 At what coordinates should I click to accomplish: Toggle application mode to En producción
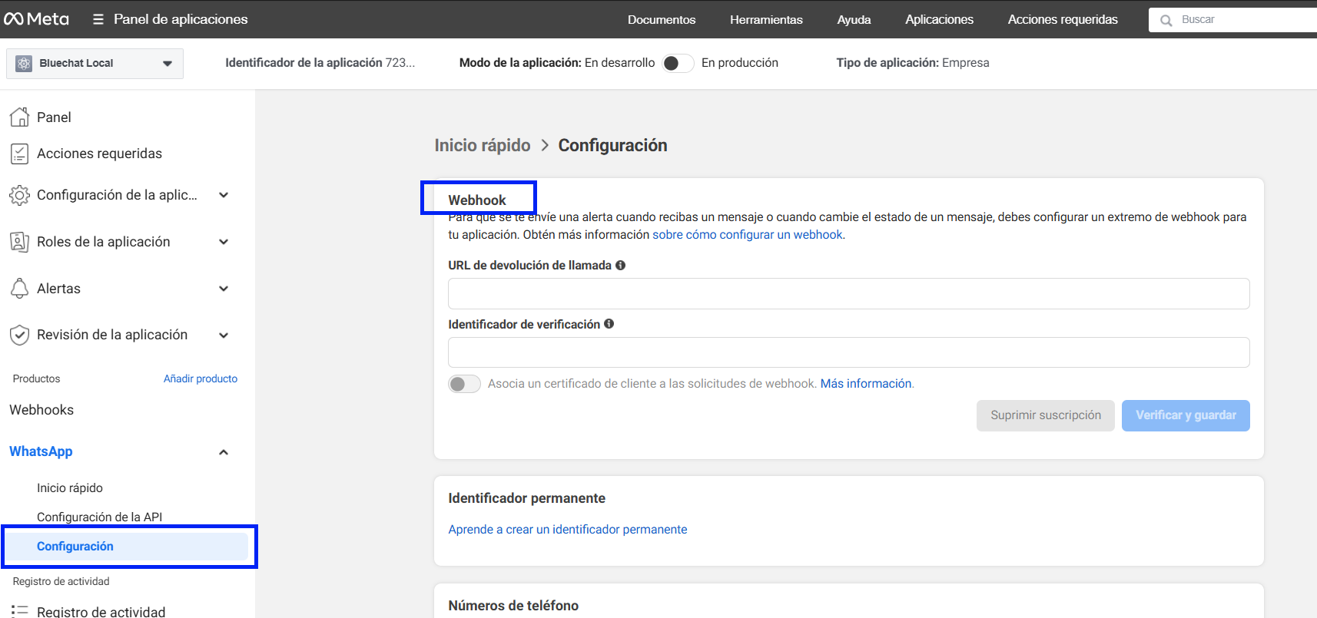coord(677,63)
